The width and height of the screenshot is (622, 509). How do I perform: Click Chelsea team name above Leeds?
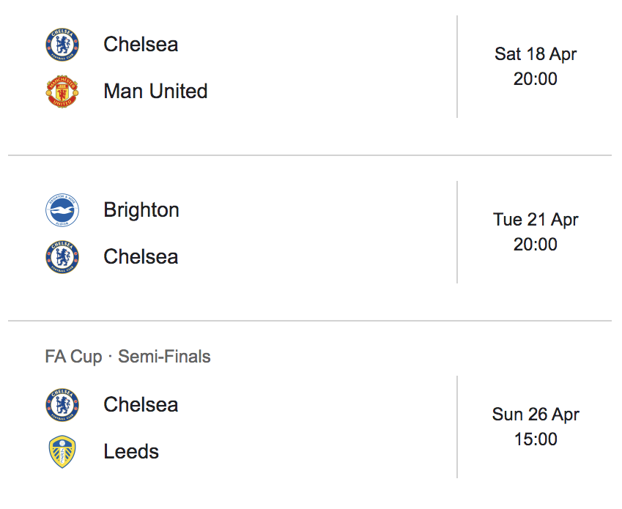point(141,405)
